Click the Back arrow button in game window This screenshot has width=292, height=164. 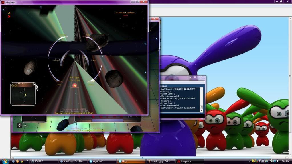pos(19,125)
